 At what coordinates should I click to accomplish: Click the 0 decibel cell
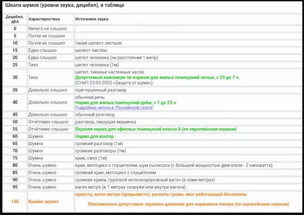(x=15, y=29)
